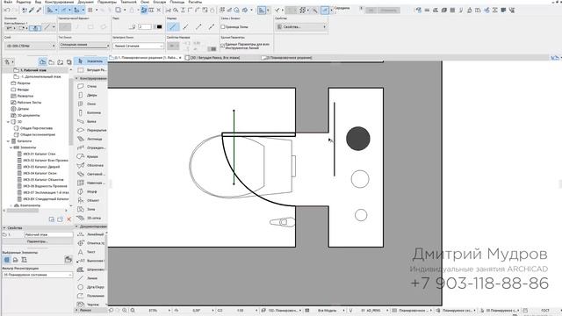Click the Undo icon in top toolbar
Image resolution: width=562 pixels, height=316 pixels.
coord(7,10)
